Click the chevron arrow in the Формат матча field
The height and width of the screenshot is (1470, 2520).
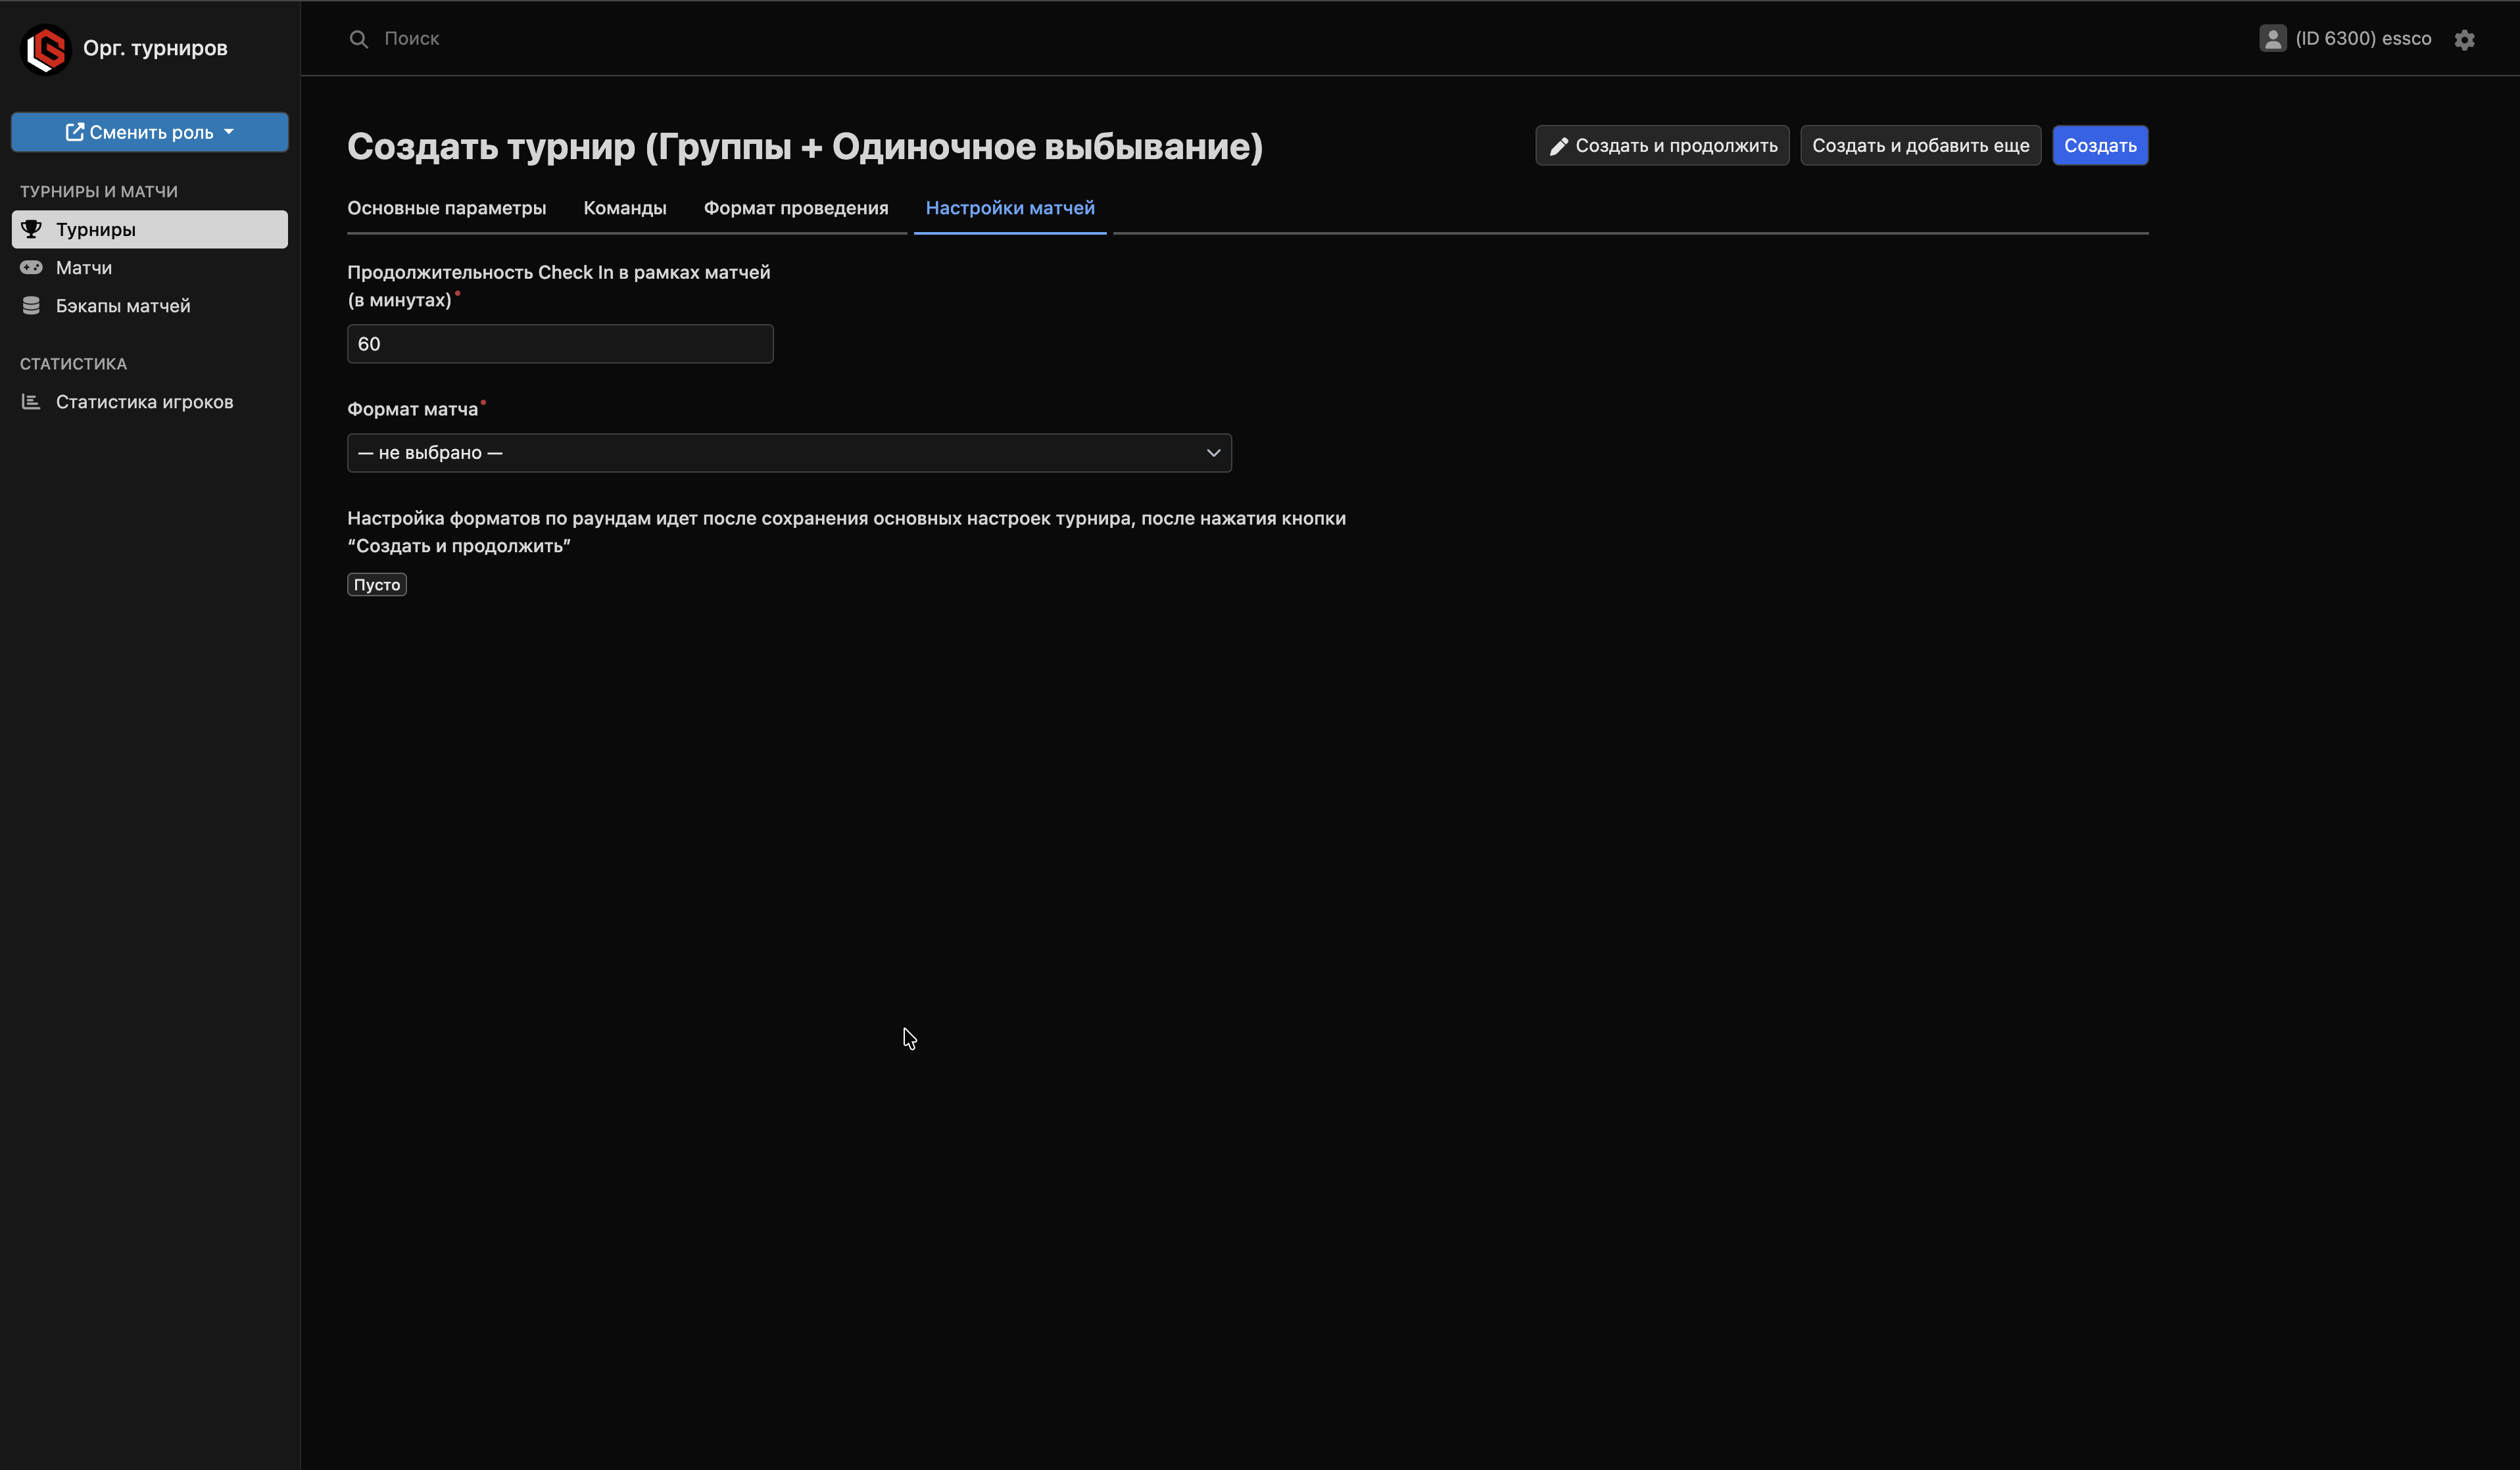[1213, 453]
